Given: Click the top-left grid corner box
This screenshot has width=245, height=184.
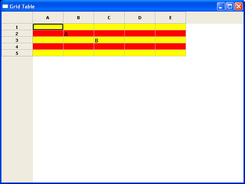Looking at the screenshot, I should pyautogui.click(x=17, y=18).
